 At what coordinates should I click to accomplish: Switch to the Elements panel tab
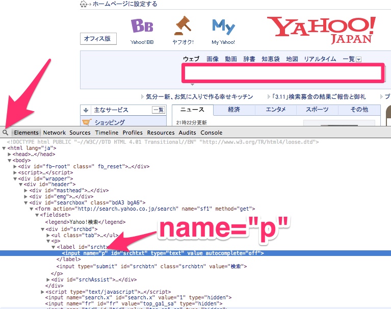26,133
